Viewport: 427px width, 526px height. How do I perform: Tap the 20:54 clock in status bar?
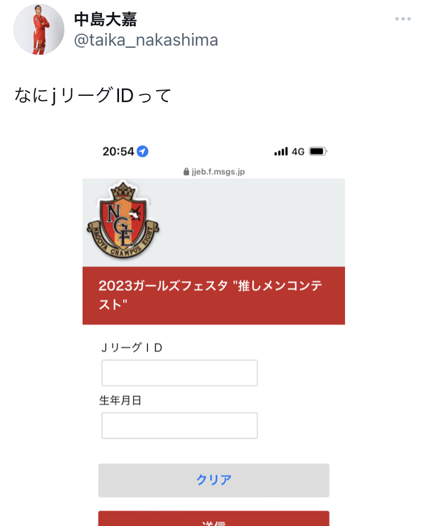pyautogui.click(x=118, y=152)
